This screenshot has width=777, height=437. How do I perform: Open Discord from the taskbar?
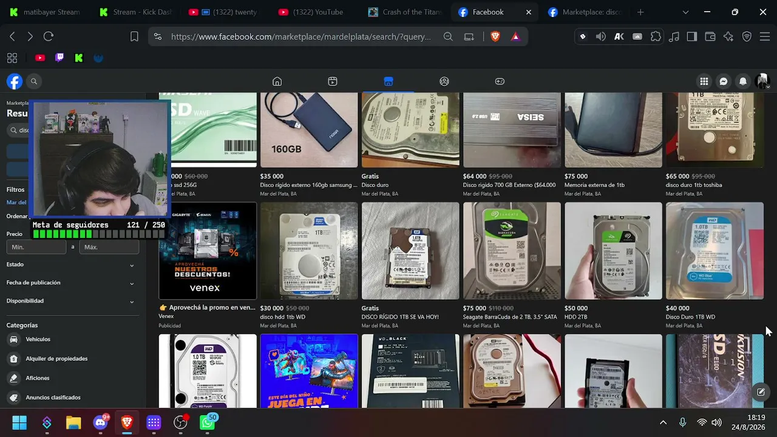pos(100,422)
